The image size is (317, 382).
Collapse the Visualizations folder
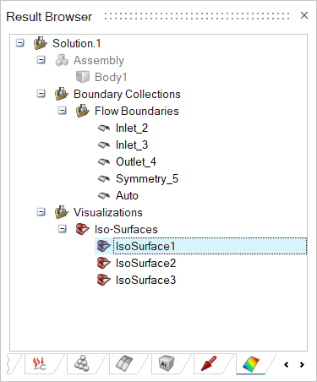pos(41,212)
